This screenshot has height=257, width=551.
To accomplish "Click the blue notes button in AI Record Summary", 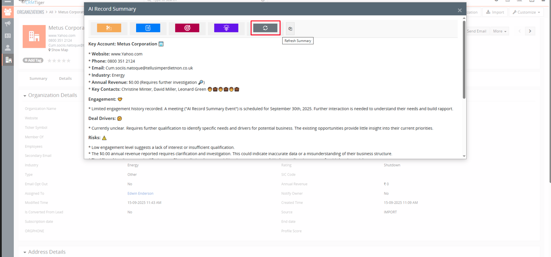I will tap(148, 28).
